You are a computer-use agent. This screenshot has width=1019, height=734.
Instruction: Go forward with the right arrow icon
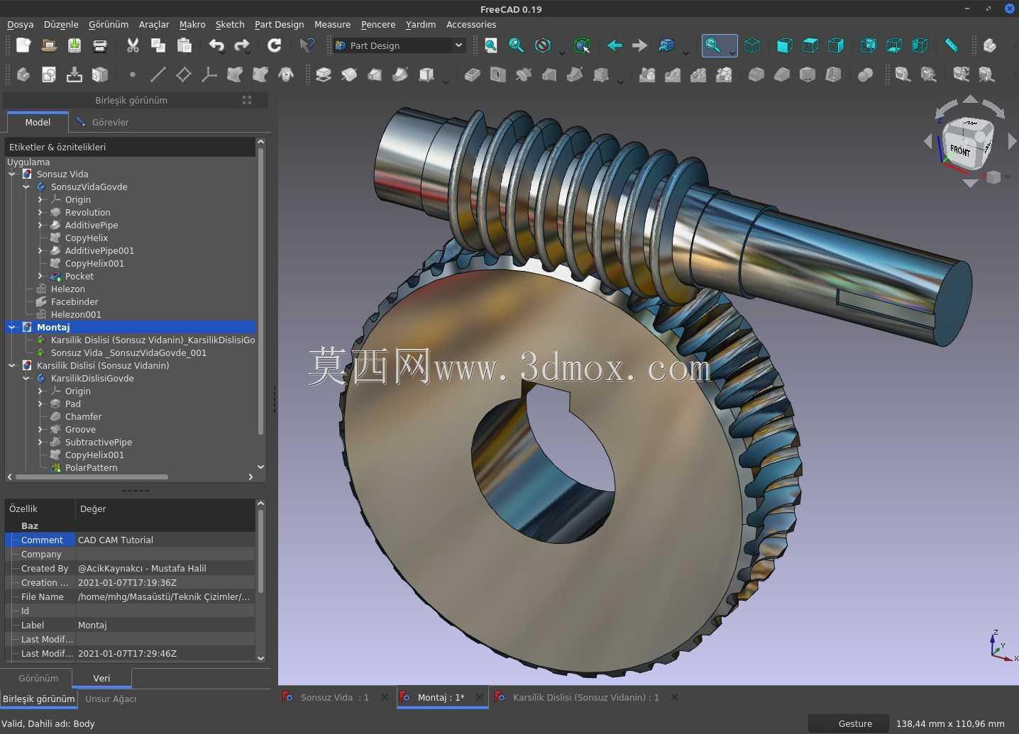[x=639, y=45]
